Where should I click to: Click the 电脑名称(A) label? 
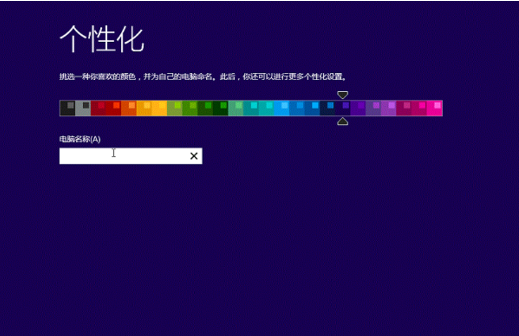[80, 139]
